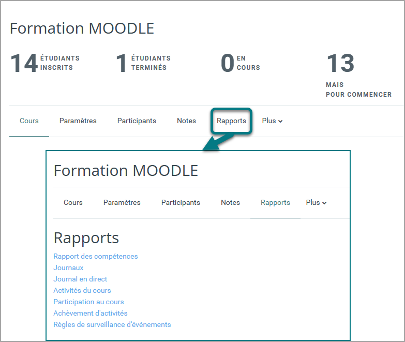Screen dimensions: 405x342
Task: Open Paramètres tab in upper navigation
Action: [x=78, y=121]
